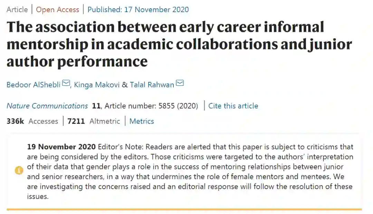Select the Talal Rahwan author name
This screenshot has width=373, height=214.
coord(152,84)
